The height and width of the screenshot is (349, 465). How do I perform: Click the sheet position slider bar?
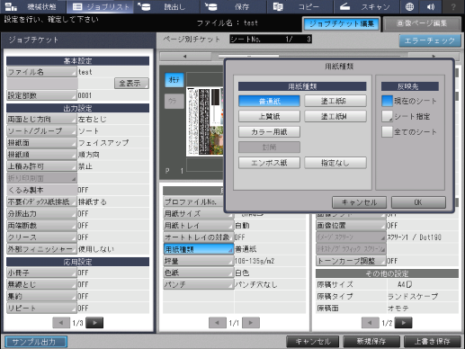coord(309,56)
